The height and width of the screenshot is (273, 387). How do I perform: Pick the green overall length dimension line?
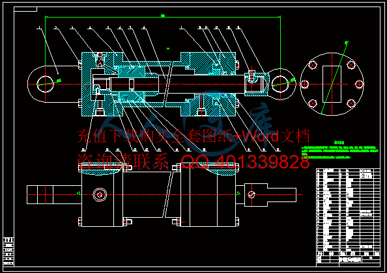163,18
